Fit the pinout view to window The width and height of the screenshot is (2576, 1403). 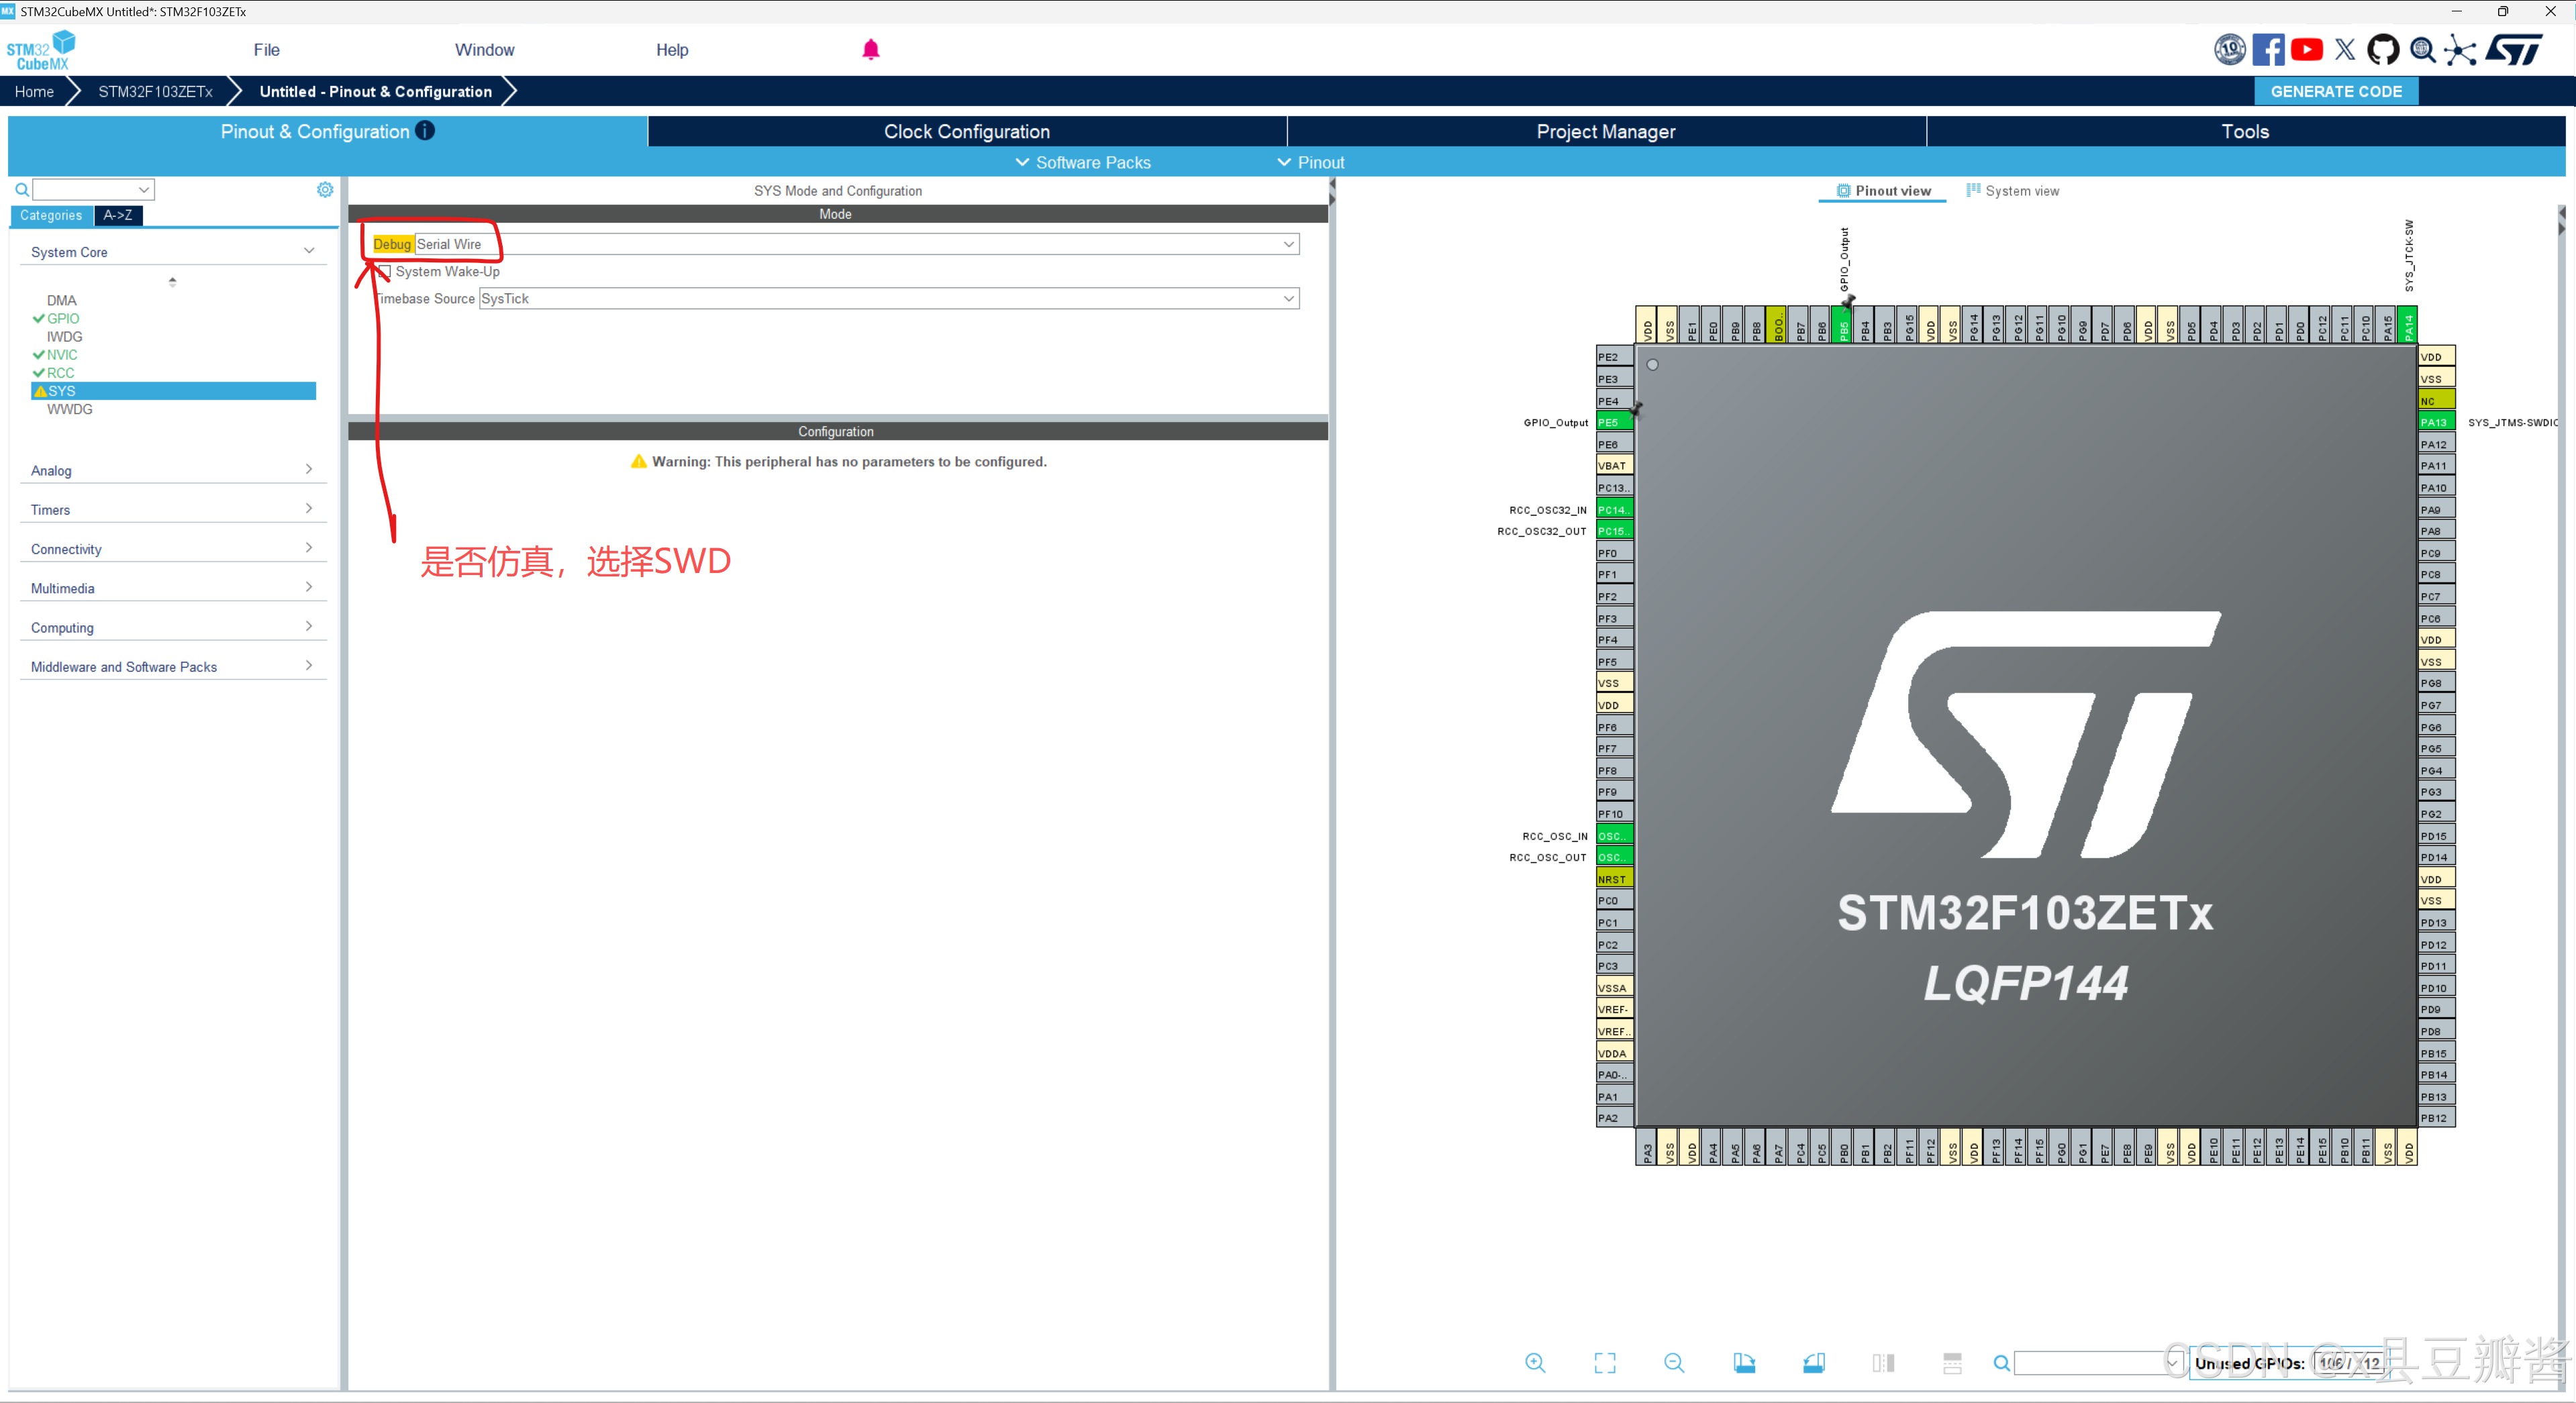point(1604,1363)
